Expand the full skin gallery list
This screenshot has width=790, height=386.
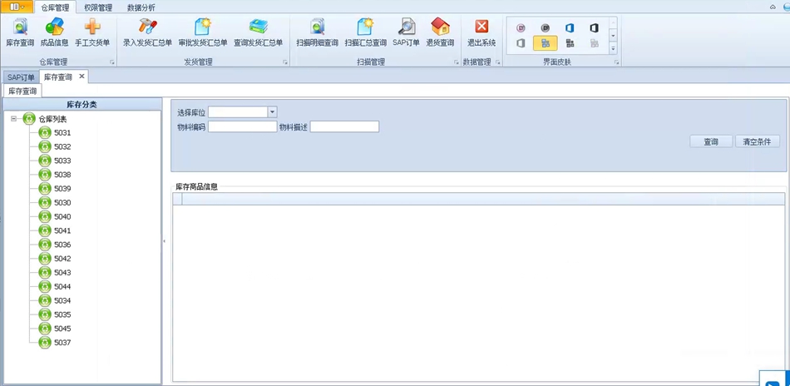[613, 49]
